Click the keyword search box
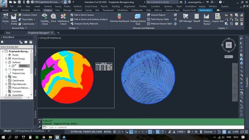The width and height of the screenshot is (249, 140). pos(162,2)
